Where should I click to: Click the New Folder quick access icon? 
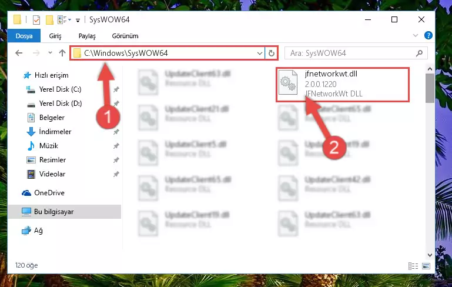49,20
